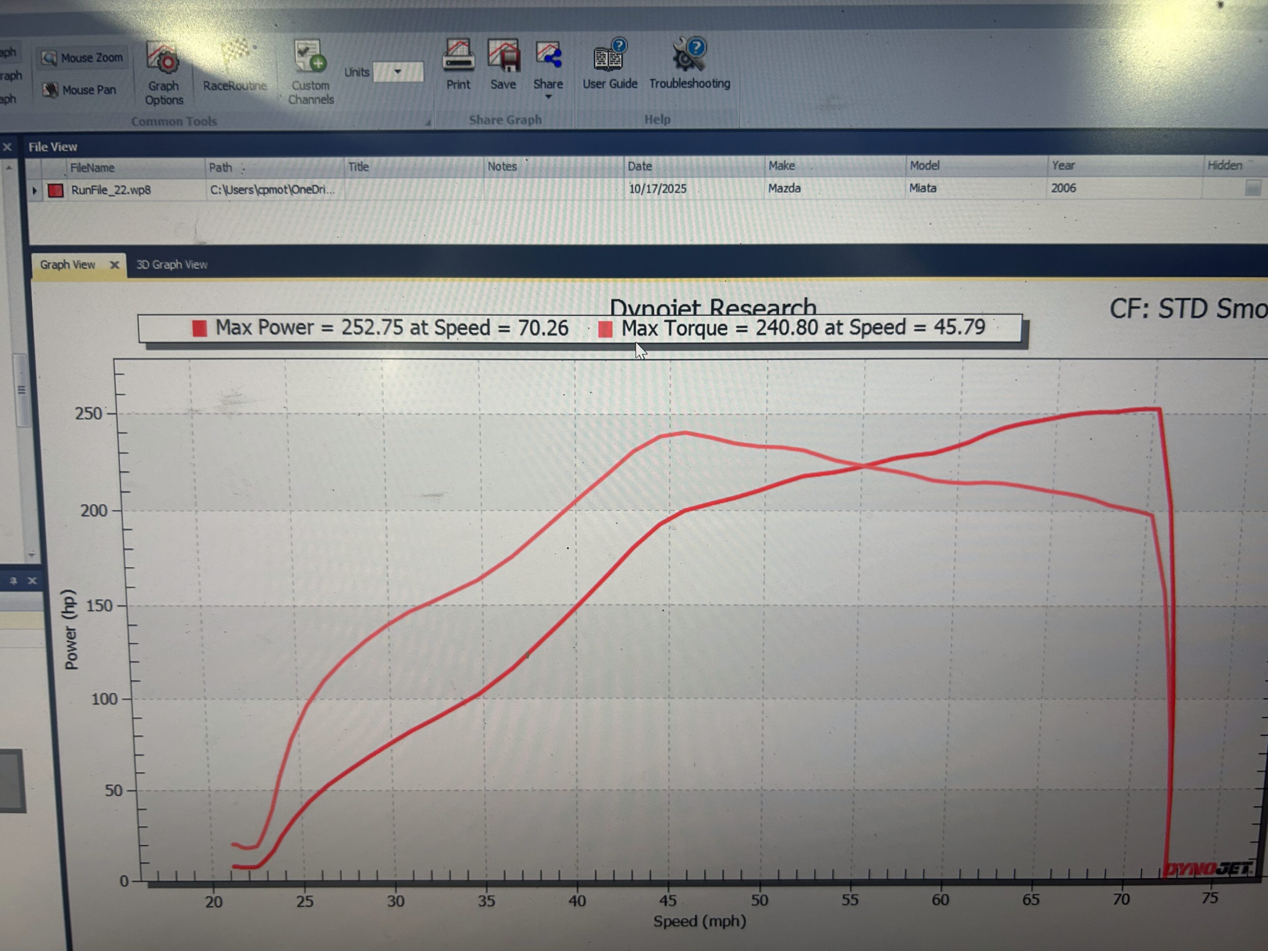Sort by the Make column header
Screen dimensions: 1268x951
835,166
